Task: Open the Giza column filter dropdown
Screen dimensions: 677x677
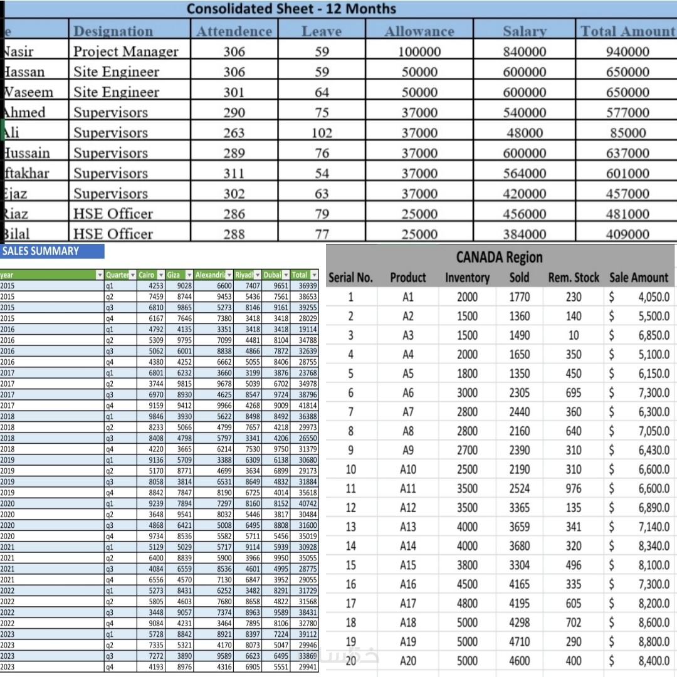Action: coord(189,275)
